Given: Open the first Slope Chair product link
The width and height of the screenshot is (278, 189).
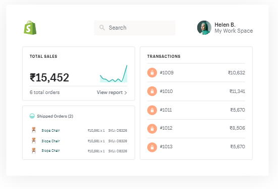Looking at the screenshot, I should (x=51, y=130).
